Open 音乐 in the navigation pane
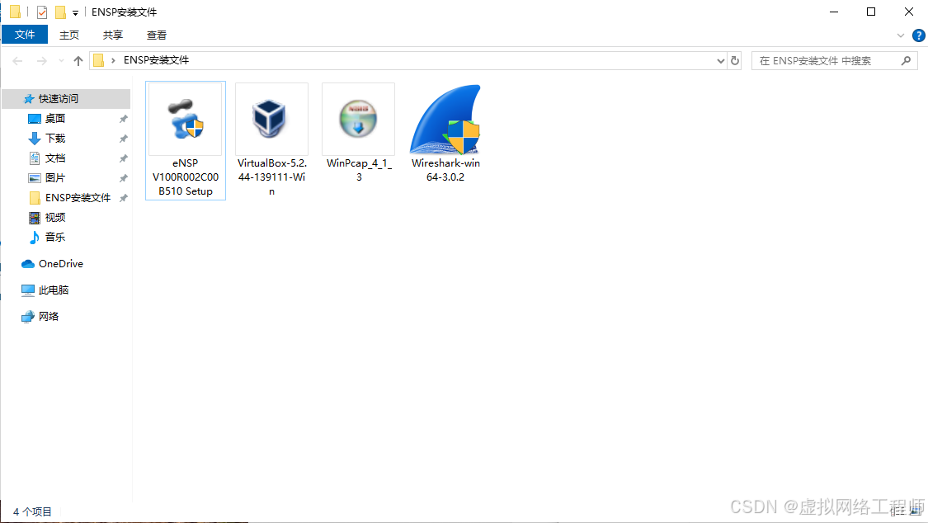Image resolution: width=928 pixels, height=523 pixels. tap(55, 238)
